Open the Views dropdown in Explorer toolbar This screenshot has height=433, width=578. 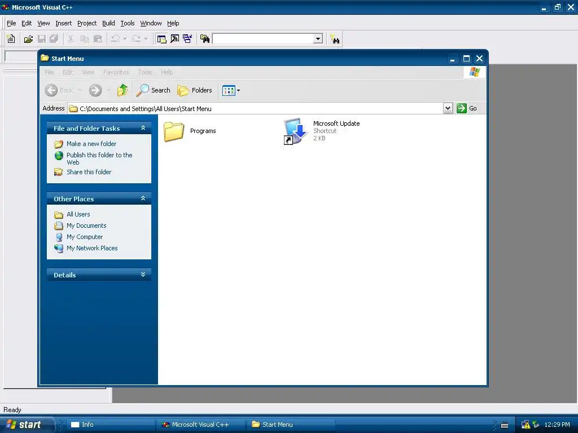point(239,90)
